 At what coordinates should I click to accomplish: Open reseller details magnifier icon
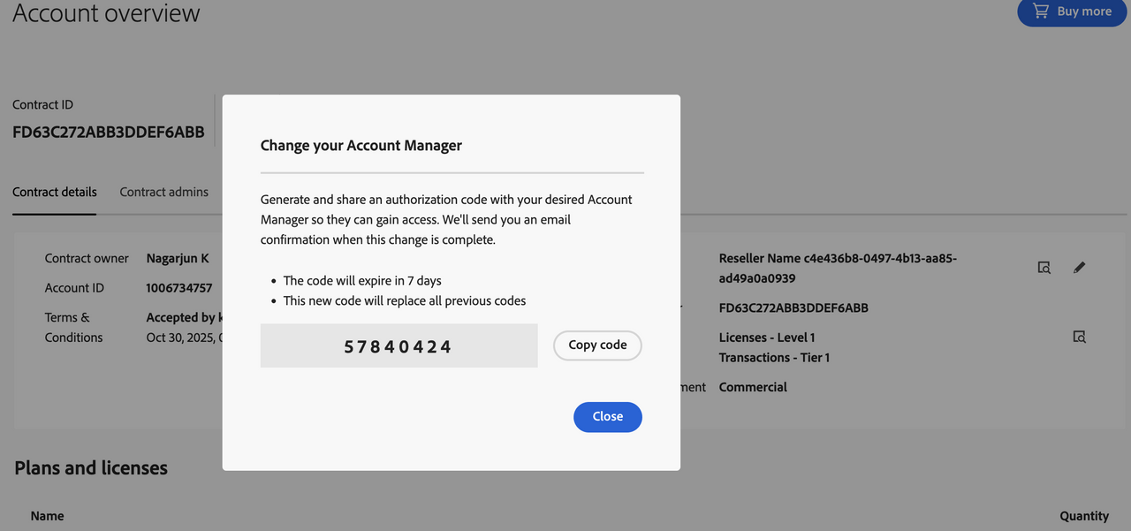pos(1044,268)
